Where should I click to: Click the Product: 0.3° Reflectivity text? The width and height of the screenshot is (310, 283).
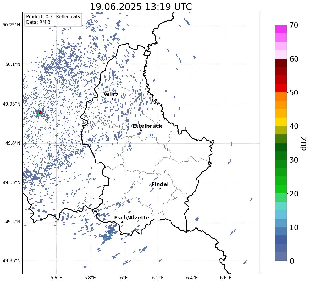pos(53,17)
